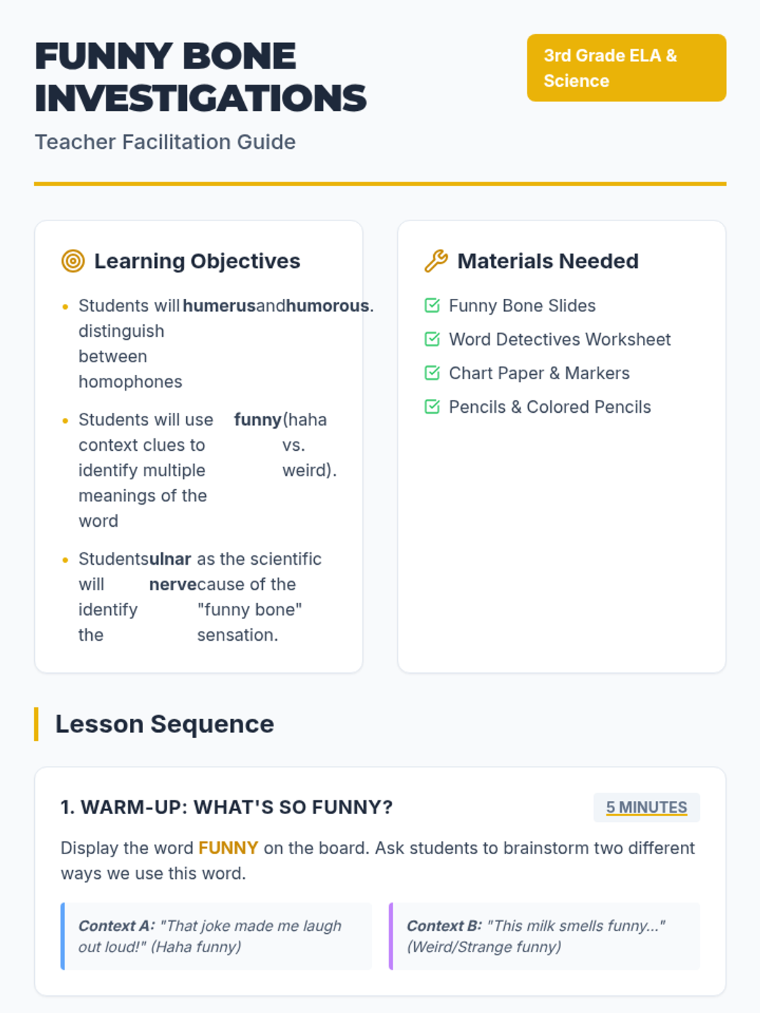This screenshot has height=1013, width=760.
Task: Click the bold word ulnar
Action: tap(170, 559)
